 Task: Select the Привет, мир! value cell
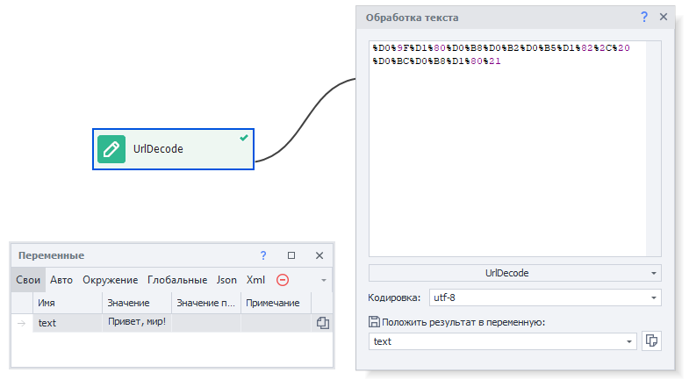(x=136, y=323)
